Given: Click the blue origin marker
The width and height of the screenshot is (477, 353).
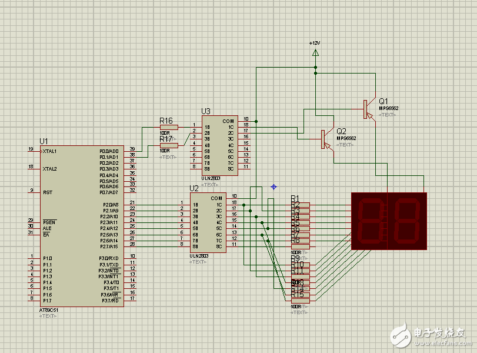Looking at the screenshot, I should tap(273, 187).
